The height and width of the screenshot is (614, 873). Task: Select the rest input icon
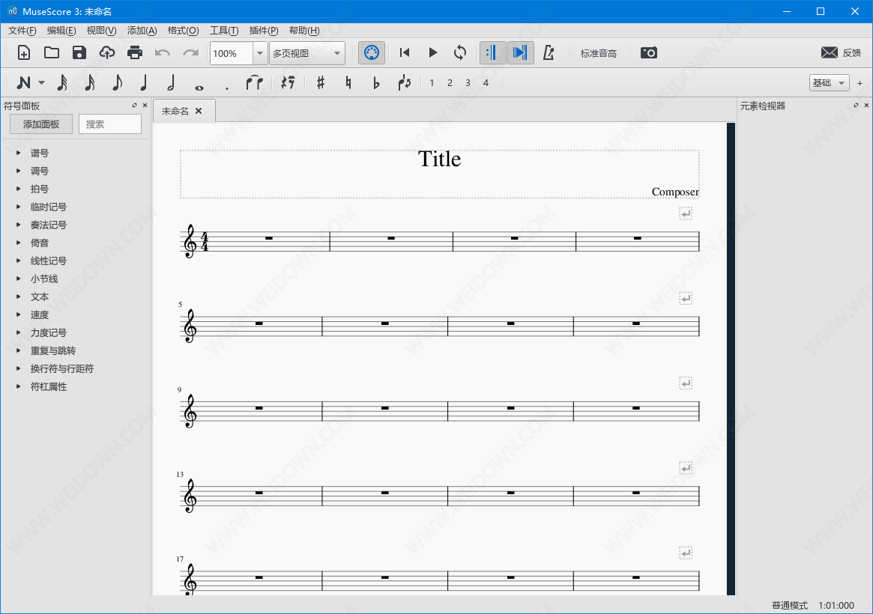click(x=288, y=83)
